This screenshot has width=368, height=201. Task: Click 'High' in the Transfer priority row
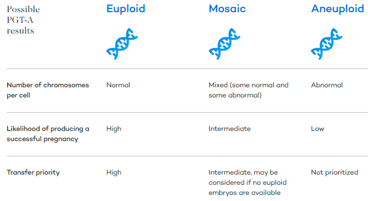pyautogui.click(x=114, y=173)
